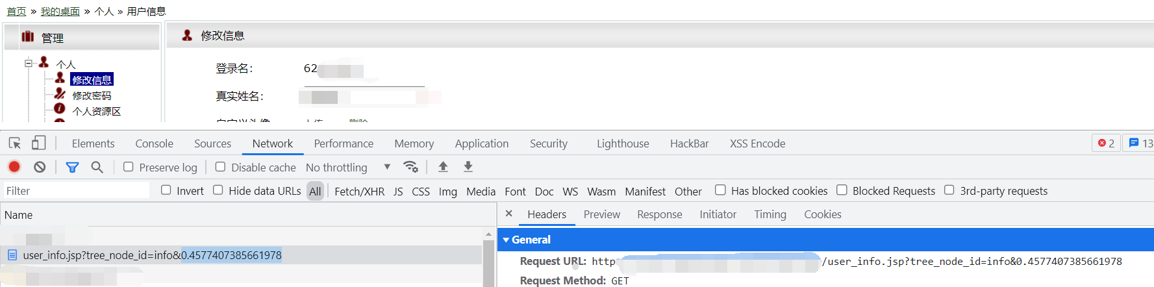Select the user_info.jsp request row

242,255
